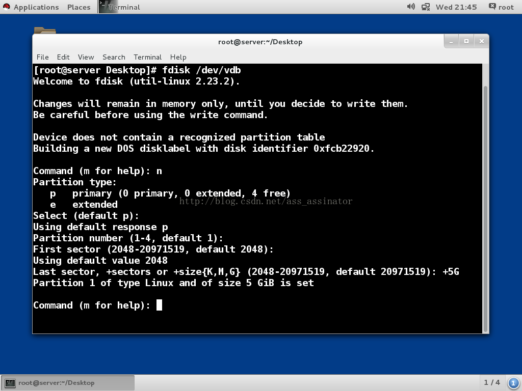Close the terminal window
The image size is (522, 391).
coord(481,42)
